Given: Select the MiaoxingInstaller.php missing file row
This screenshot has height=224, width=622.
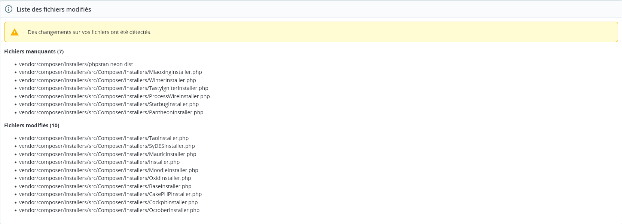Looking at the screenshot, I should pos(110,72).
